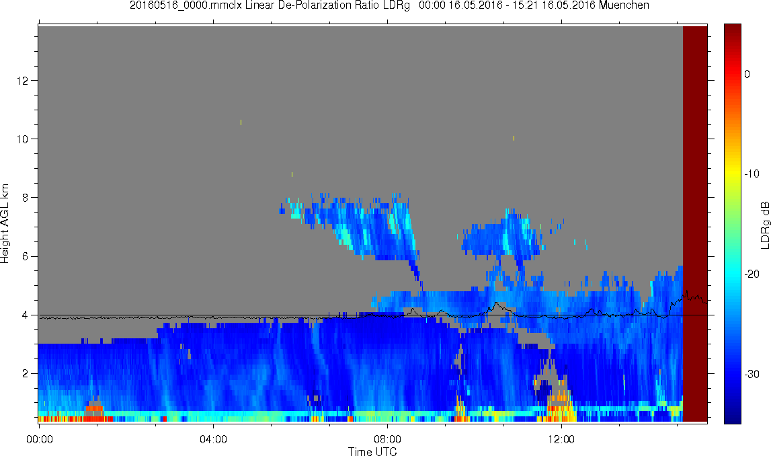
Task: Click the yellow region of the colorbar
Action: click(x=732, y=169)
